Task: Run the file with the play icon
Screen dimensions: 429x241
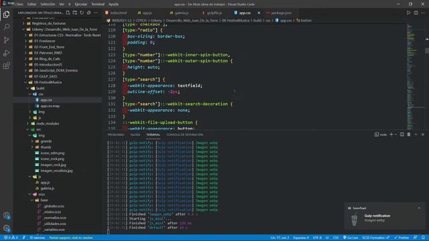Action: pos(408,13)
